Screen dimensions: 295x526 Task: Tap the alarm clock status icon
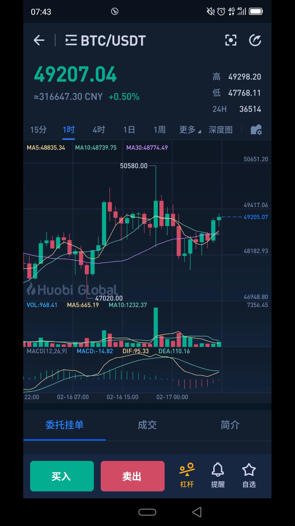pos(221,11)
